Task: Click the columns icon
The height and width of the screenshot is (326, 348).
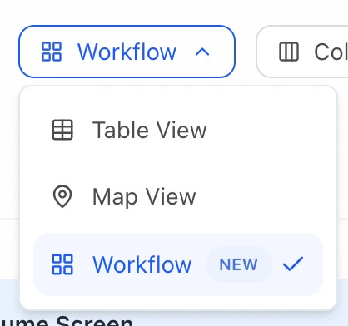Action: [x=289, y=52]
